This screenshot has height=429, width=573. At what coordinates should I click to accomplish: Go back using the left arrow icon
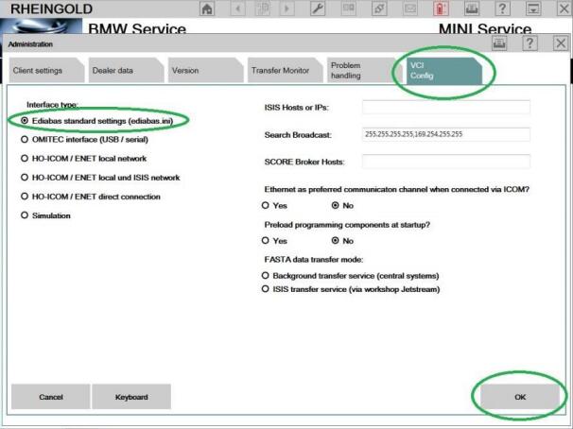(x=238, y=9)
